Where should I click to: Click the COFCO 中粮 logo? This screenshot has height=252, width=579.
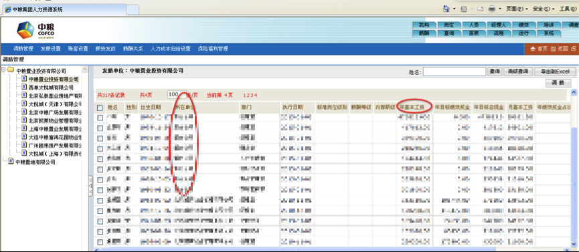coord(36,30)
